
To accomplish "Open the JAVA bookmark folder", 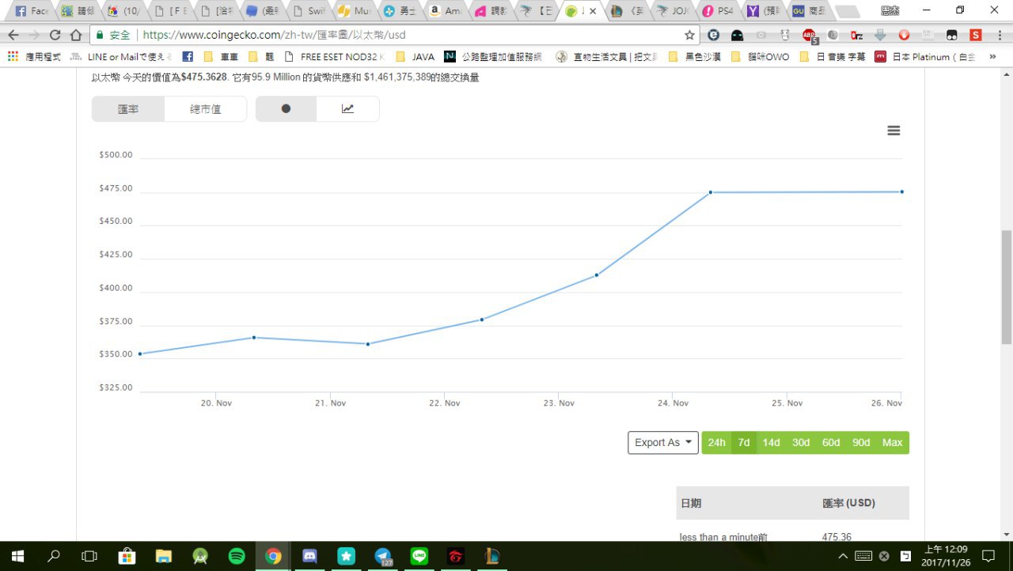I will pyautogui.click(x=415, y=57).
